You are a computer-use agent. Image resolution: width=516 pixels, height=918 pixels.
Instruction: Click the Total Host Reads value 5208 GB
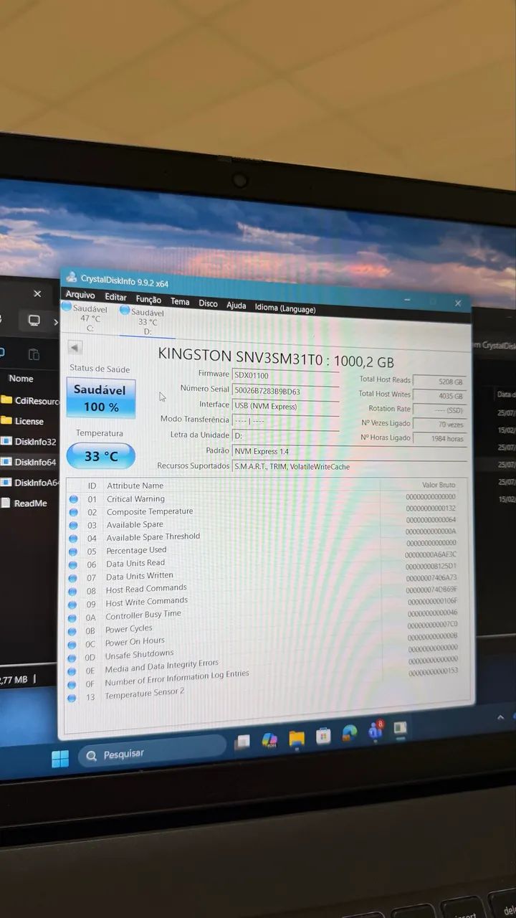click(x=439, y=382)
